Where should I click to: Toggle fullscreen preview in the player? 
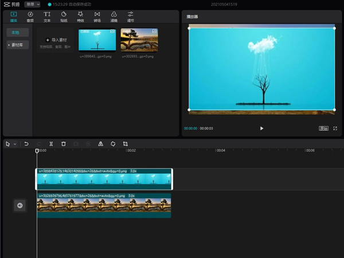[x=335, y=128]
